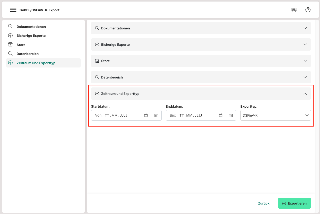Viewport: 320px width, 214px height.
Task: Open the help question mark icon
Action: (x=308, y=10)
